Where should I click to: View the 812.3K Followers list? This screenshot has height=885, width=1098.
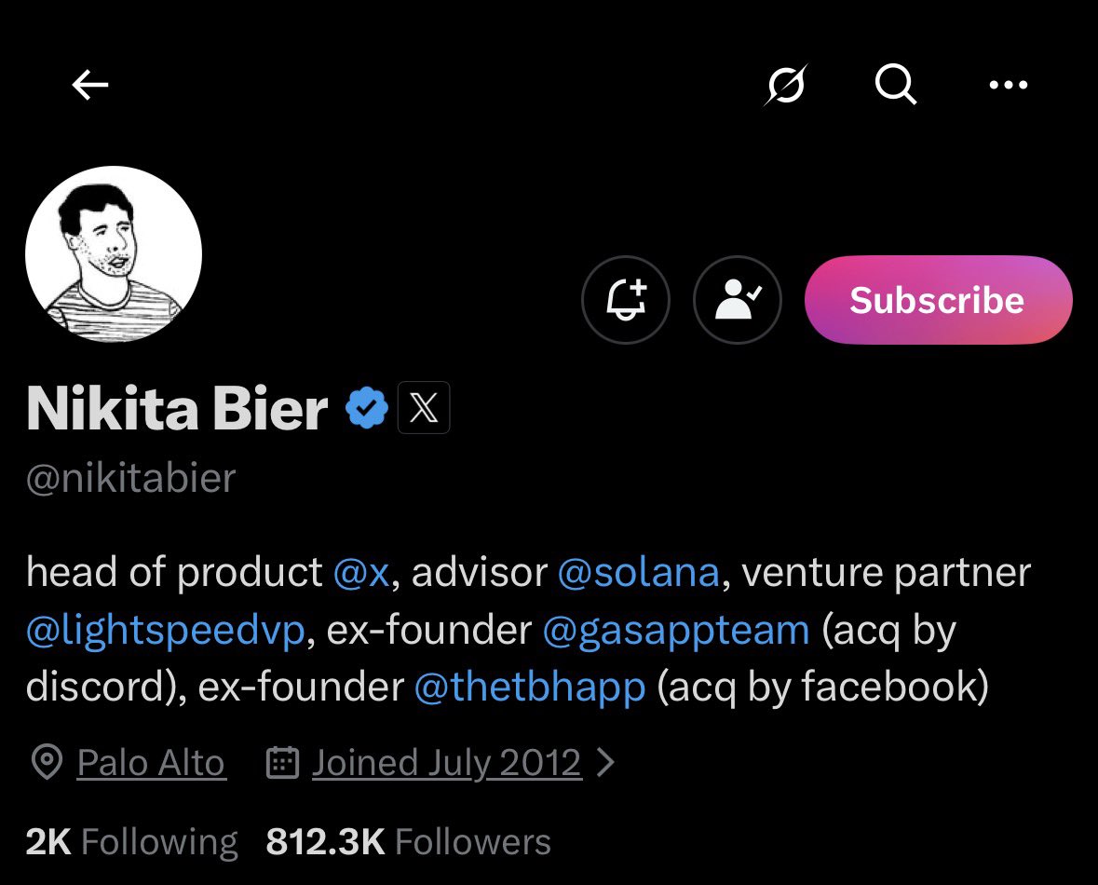tap(408, 842)
